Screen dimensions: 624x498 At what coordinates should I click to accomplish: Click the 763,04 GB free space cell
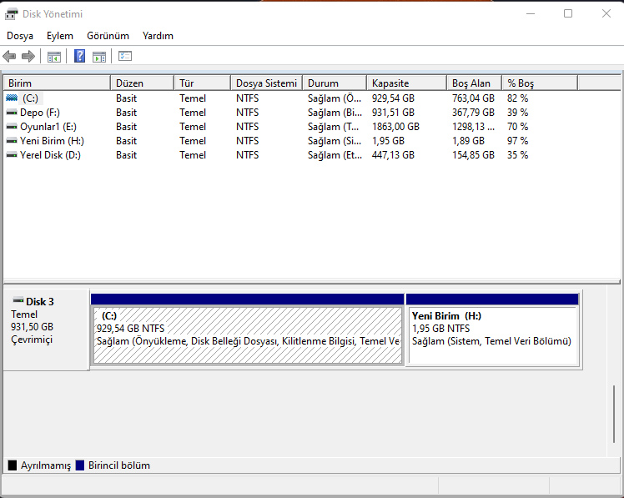pyautogui.click(x=473, y=98)
